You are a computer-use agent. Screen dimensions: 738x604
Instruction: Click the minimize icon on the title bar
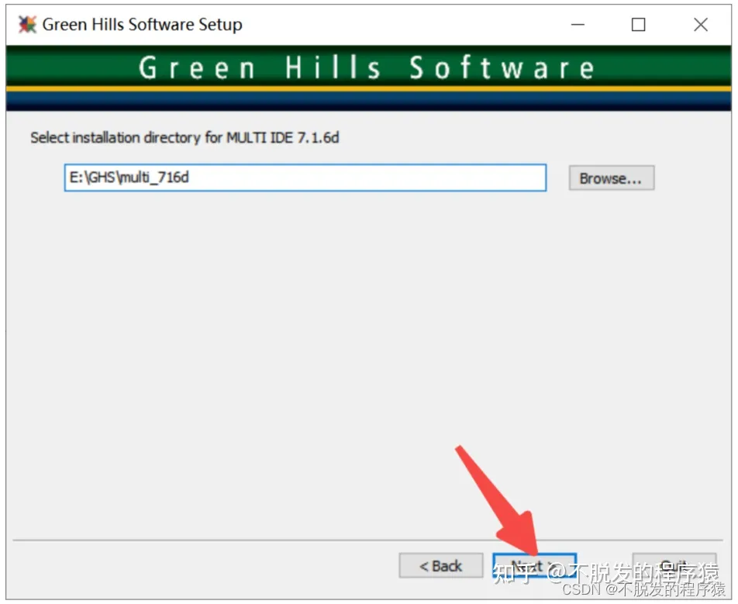point(578,24)
